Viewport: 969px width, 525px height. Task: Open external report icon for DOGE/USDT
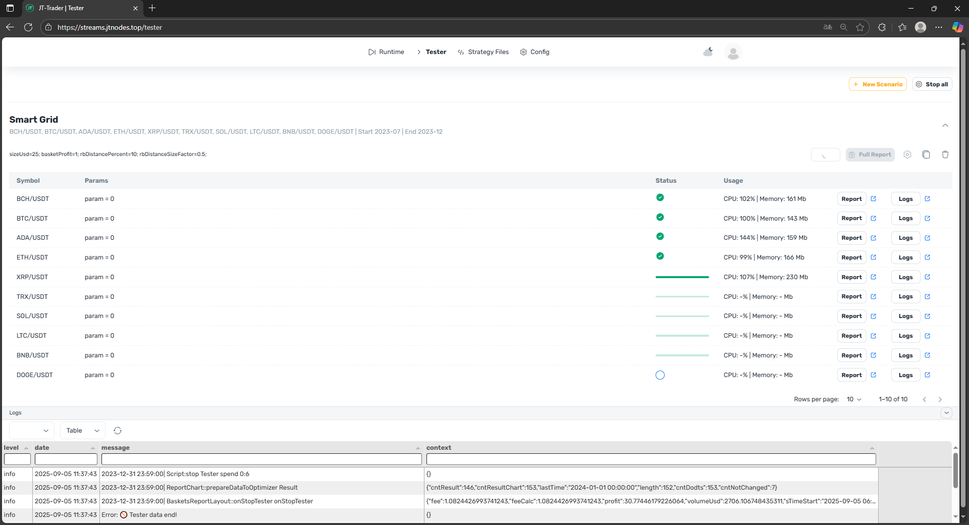(873, 375)
